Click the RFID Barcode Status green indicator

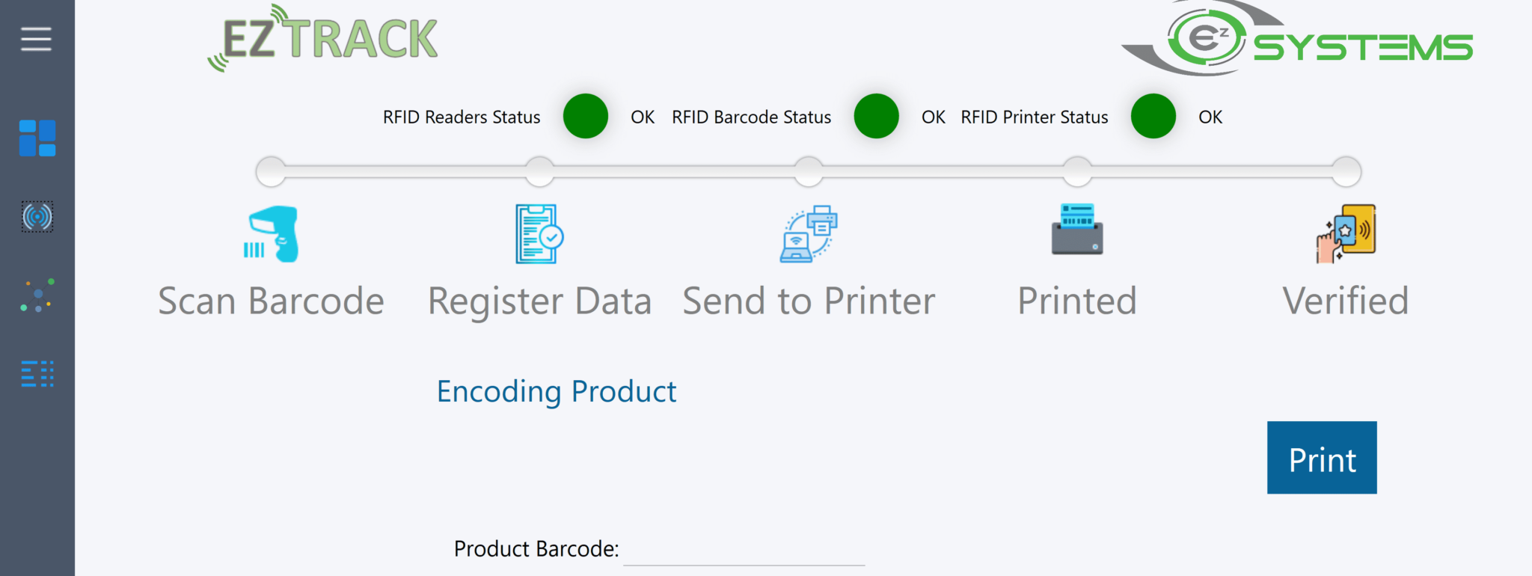tap(877, 116)
